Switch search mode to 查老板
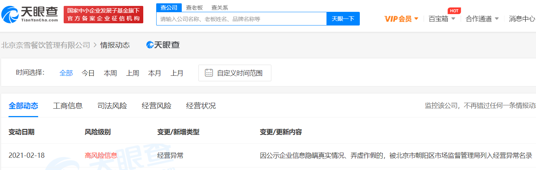The image size is (536, 170). coord(194,7)
